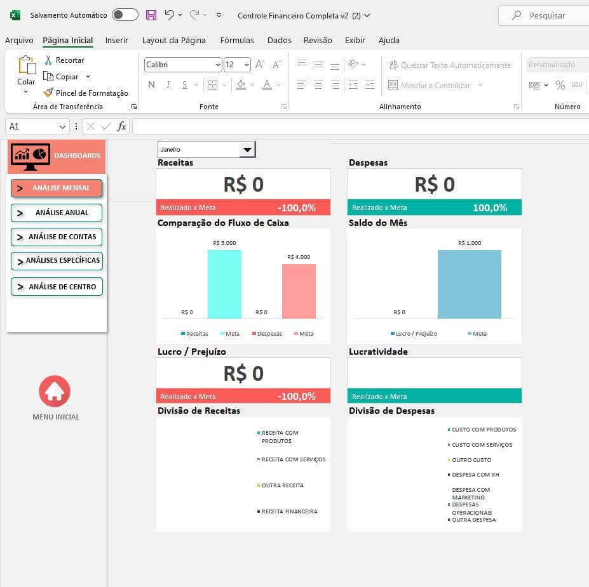Click the Colar paste icon

[26, 65]
